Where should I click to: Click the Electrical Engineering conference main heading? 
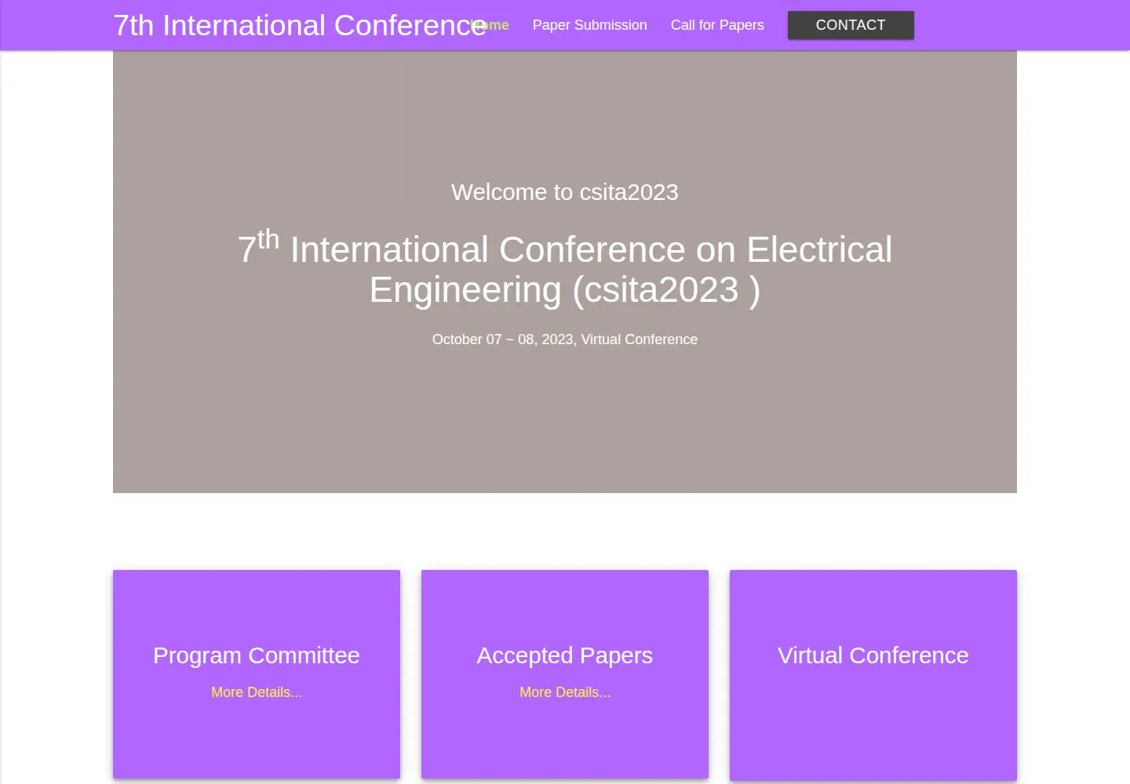(x=565, y=269)
